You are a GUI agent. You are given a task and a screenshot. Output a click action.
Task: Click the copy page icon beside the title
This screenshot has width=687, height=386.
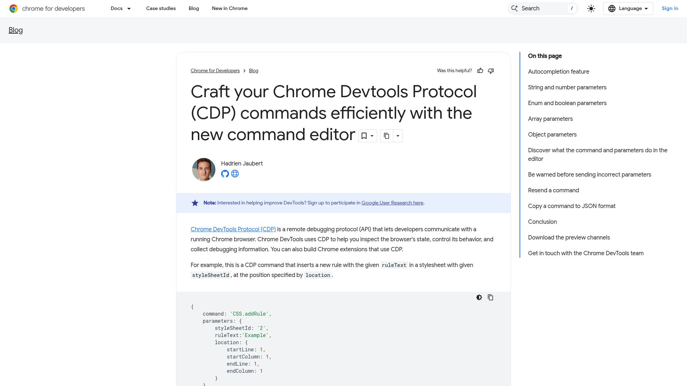pyautogui.click(x=386, y=136)
